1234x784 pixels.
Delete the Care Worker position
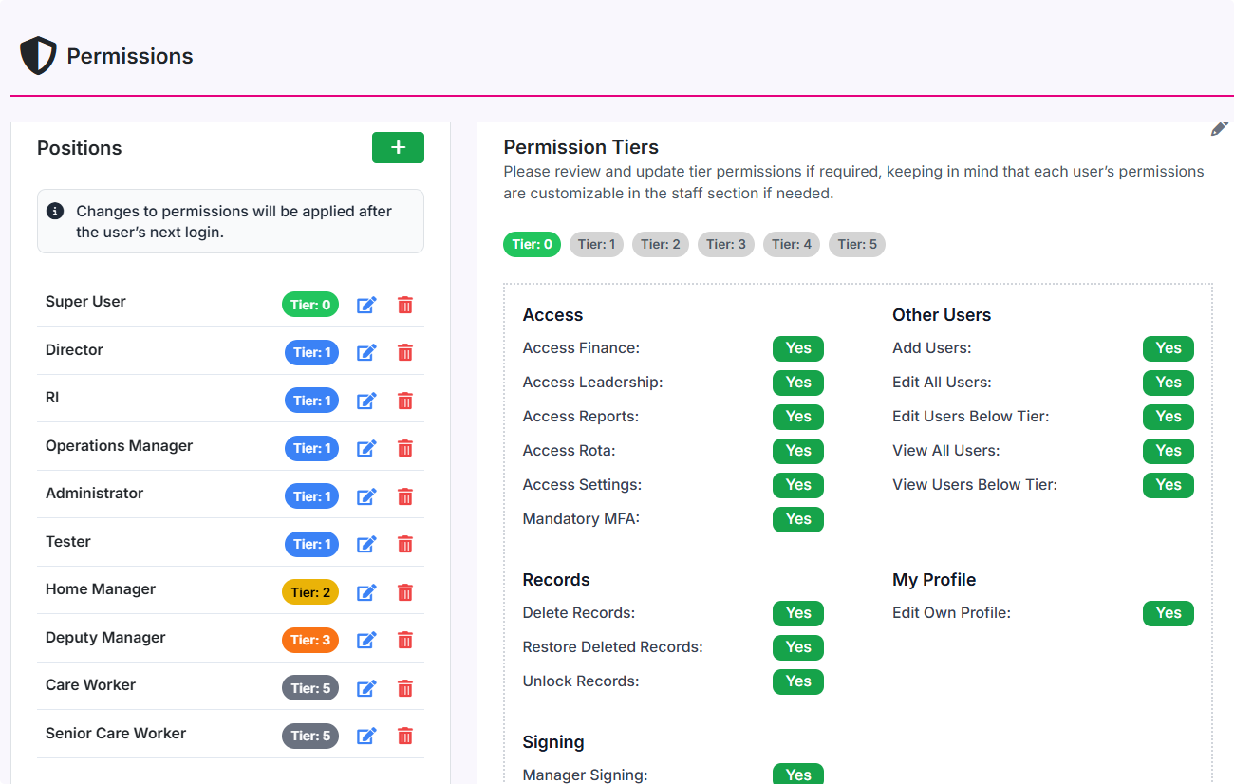pos(405,687)
